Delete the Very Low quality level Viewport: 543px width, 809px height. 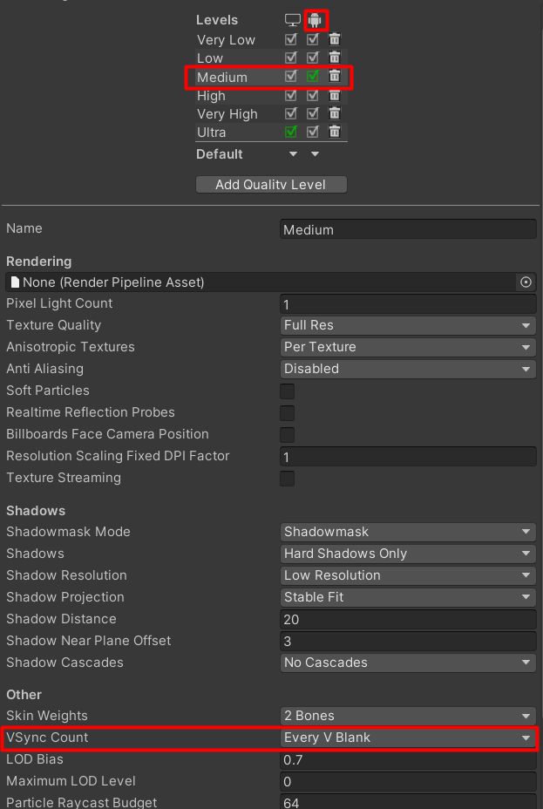click(x=335, y=39)
